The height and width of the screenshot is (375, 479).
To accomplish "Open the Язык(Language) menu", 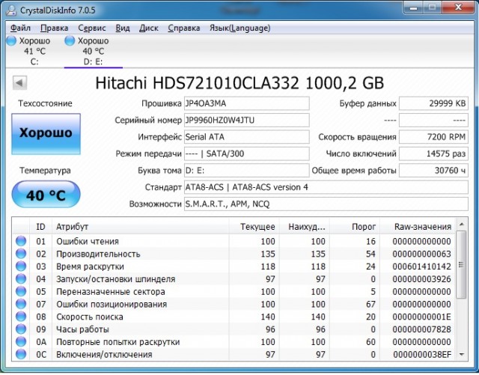I will click(x=239, y=28).
